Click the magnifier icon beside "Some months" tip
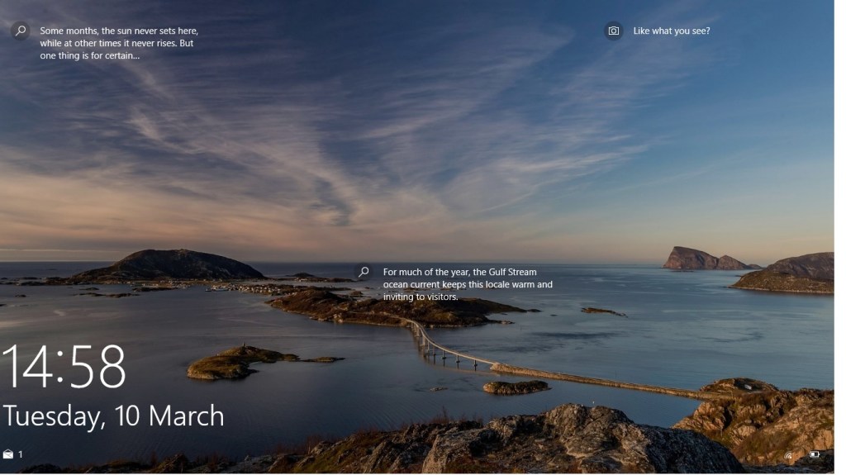846x475 pixels. (x=21, y=31)
